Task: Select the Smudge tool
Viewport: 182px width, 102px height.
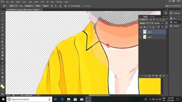Action: click(3, 56)
